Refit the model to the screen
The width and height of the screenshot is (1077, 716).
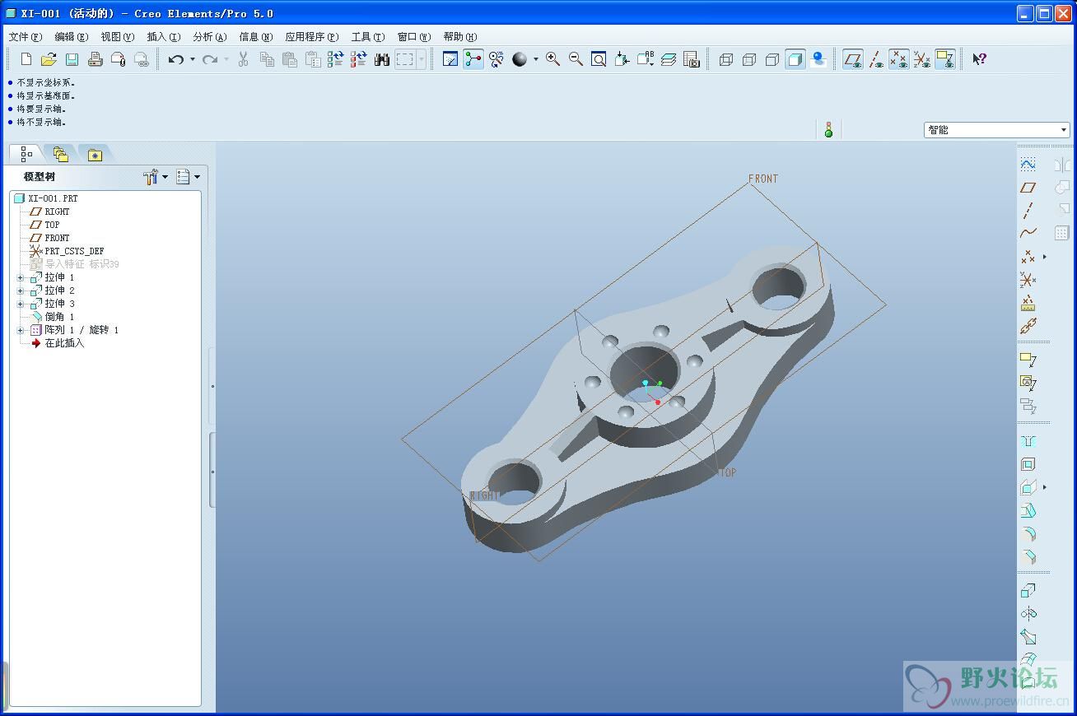click(599, 59)
